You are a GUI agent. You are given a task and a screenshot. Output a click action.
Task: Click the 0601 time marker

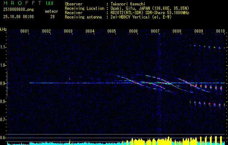click(x=24, y=31)
